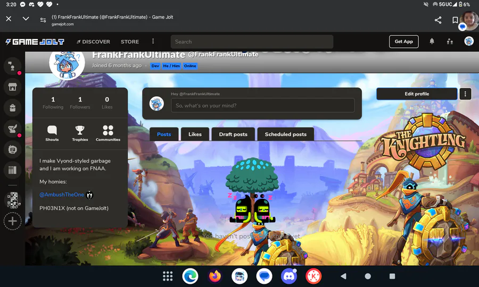This screenshot has width=479, height=287.
Task: Select the Posts tab
Action: pyautogui.click(x=164, y=134)
